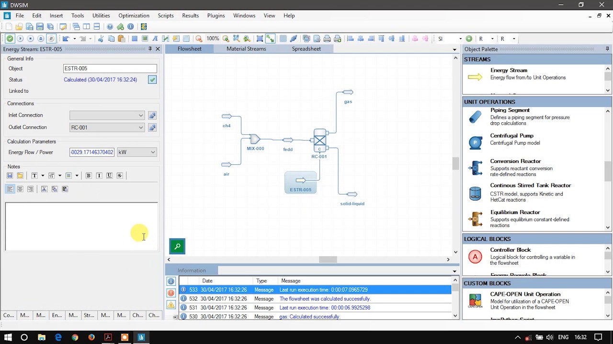Toggle Italic in the Notes editor
The height and width of the screenshot is (344, 613).
click(x=99, y=176)
